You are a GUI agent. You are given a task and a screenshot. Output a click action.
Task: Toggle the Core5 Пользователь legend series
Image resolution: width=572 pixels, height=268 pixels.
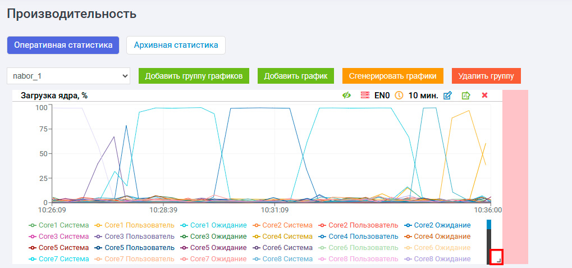click(134, 248)
